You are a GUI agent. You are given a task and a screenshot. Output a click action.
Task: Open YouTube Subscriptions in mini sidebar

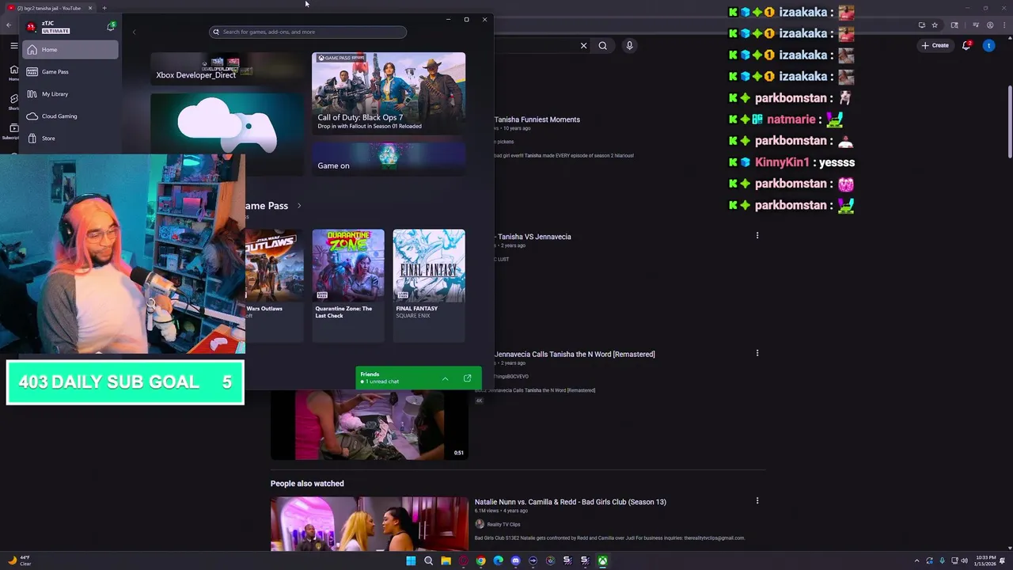click(12, 131)
